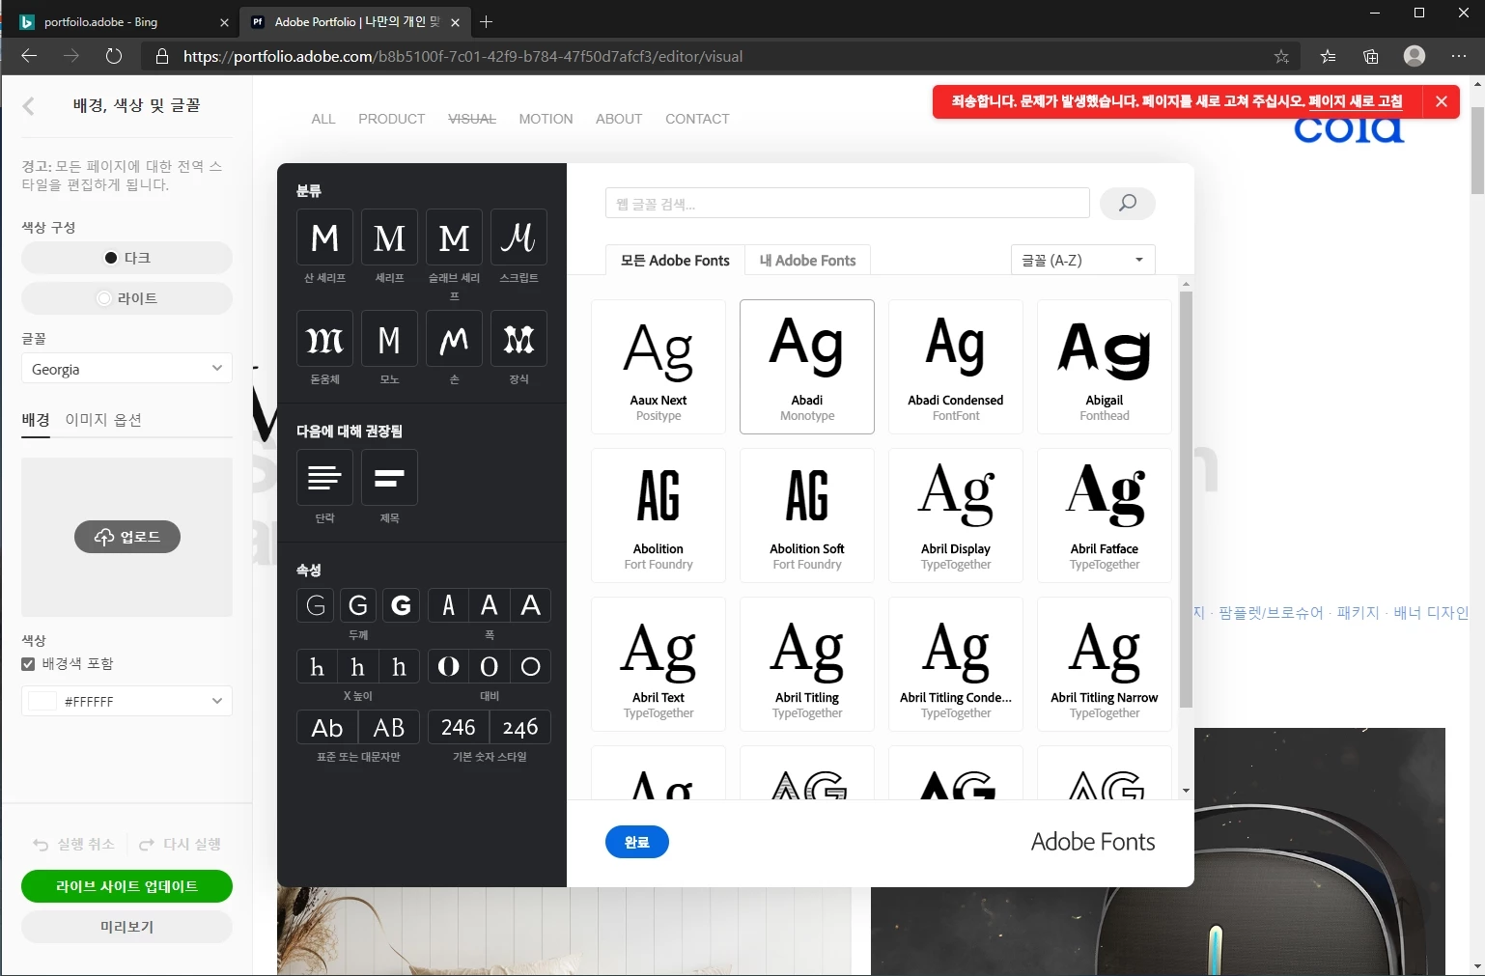Choose regular weight G property
This screenshot has width=1485, height=976.
point(357,605)
